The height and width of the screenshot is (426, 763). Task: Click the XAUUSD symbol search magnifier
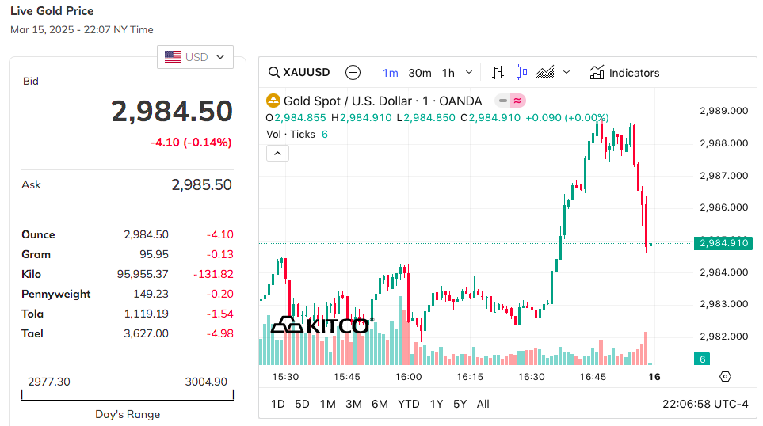(274, 73)
